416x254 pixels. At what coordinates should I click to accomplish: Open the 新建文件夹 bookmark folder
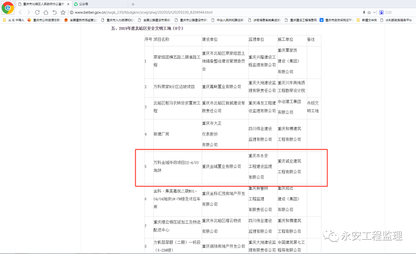coord(367,20)
